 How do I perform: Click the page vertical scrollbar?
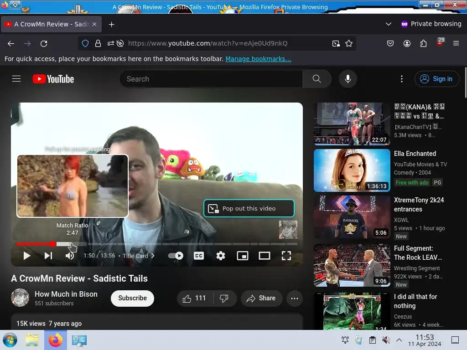click(465, 83)
